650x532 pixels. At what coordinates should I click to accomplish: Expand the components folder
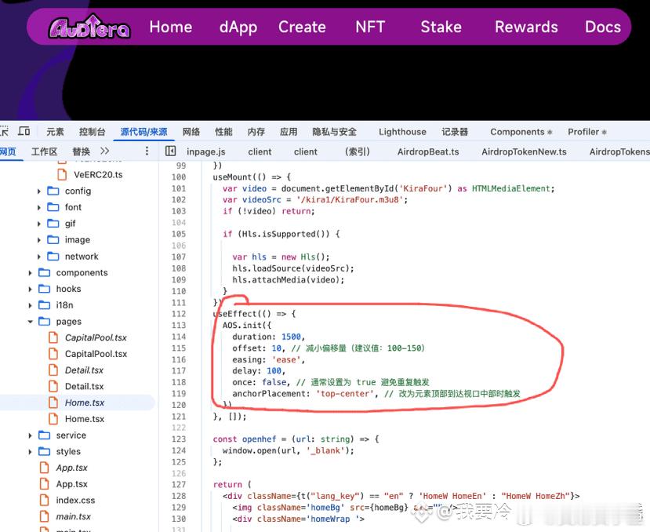pyautogui.click(x=31, y=272)
